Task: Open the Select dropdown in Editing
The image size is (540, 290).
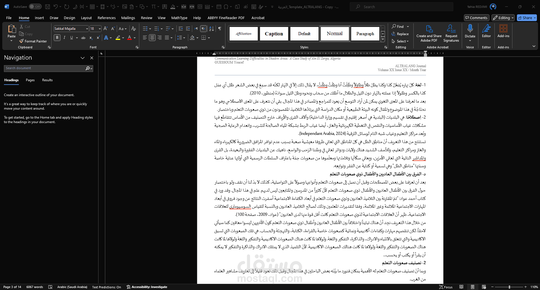Action: coord(400,41)
